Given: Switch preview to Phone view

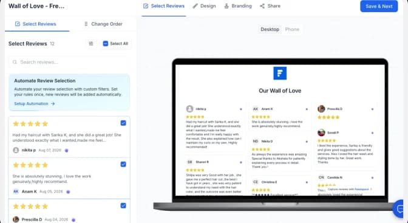Looking at the screenshot, I should pos(292,29).
